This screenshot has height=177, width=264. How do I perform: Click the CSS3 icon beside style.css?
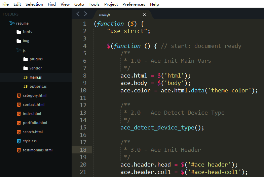(x=19, y=141)
